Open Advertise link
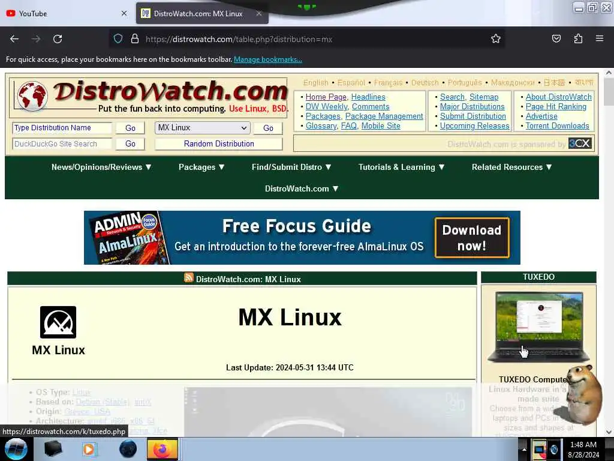 click(541, 116)
